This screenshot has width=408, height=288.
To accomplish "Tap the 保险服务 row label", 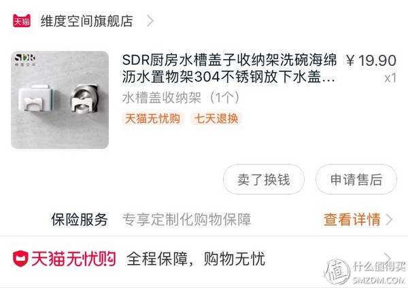I will point(80,219).
